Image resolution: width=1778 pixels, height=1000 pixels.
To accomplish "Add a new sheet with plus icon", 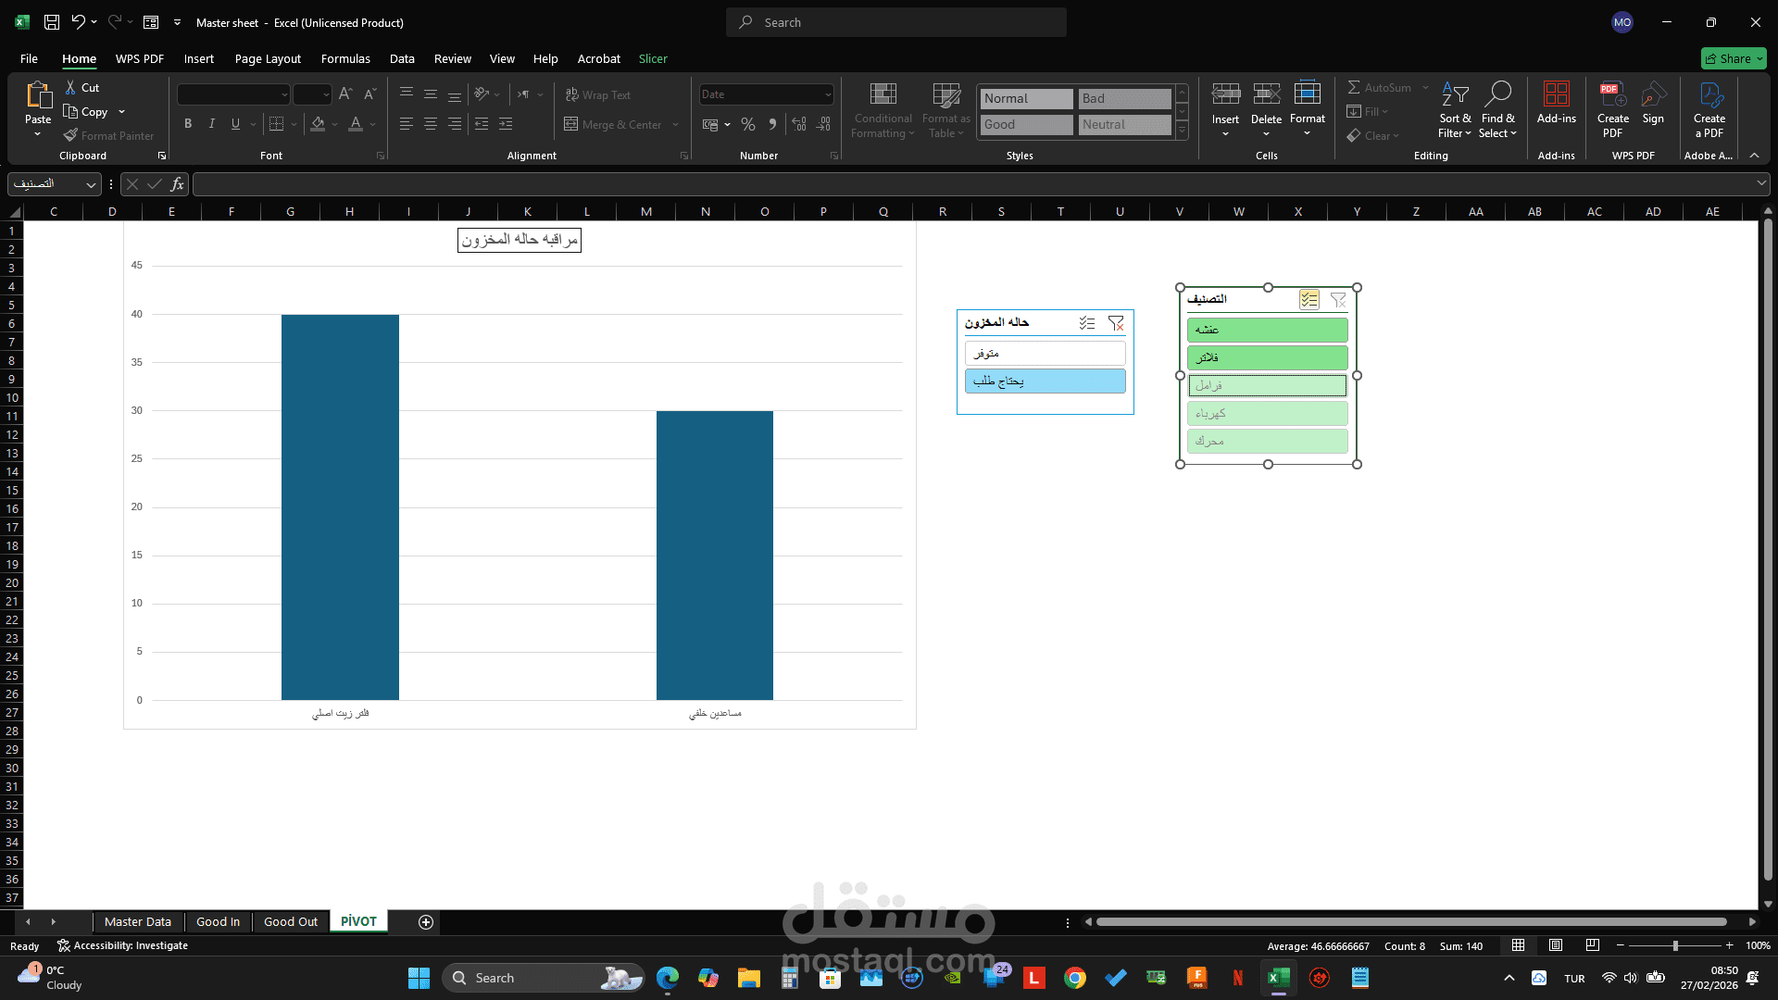I will click(426, 921).
